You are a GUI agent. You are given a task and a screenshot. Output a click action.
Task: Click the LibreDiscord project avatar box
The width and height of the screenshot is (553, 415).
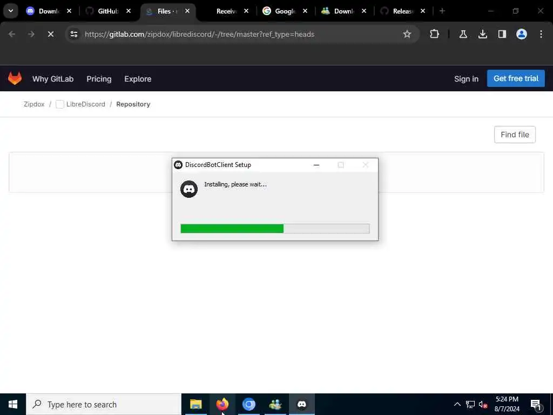[59, 104]
